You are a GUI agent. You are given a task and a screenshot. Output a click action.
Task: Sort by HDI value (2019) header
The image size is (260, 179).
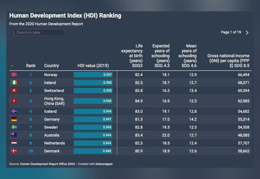click(x=93, y=65)
